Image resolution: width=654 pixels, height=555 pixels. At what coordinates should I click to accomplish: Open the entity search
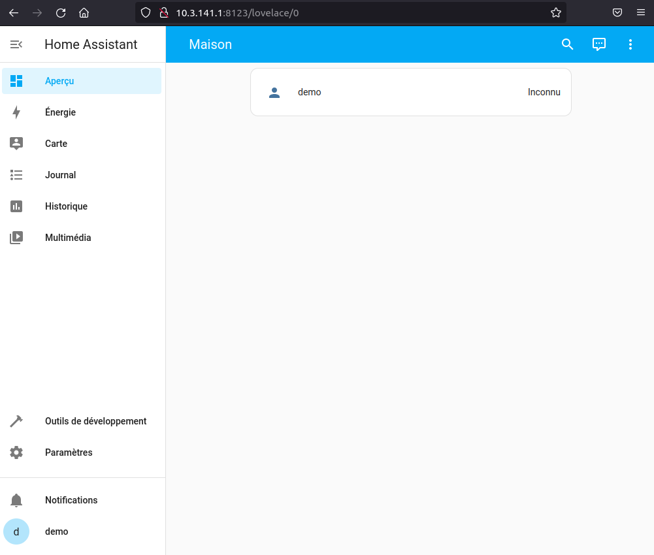click(567, 44)
